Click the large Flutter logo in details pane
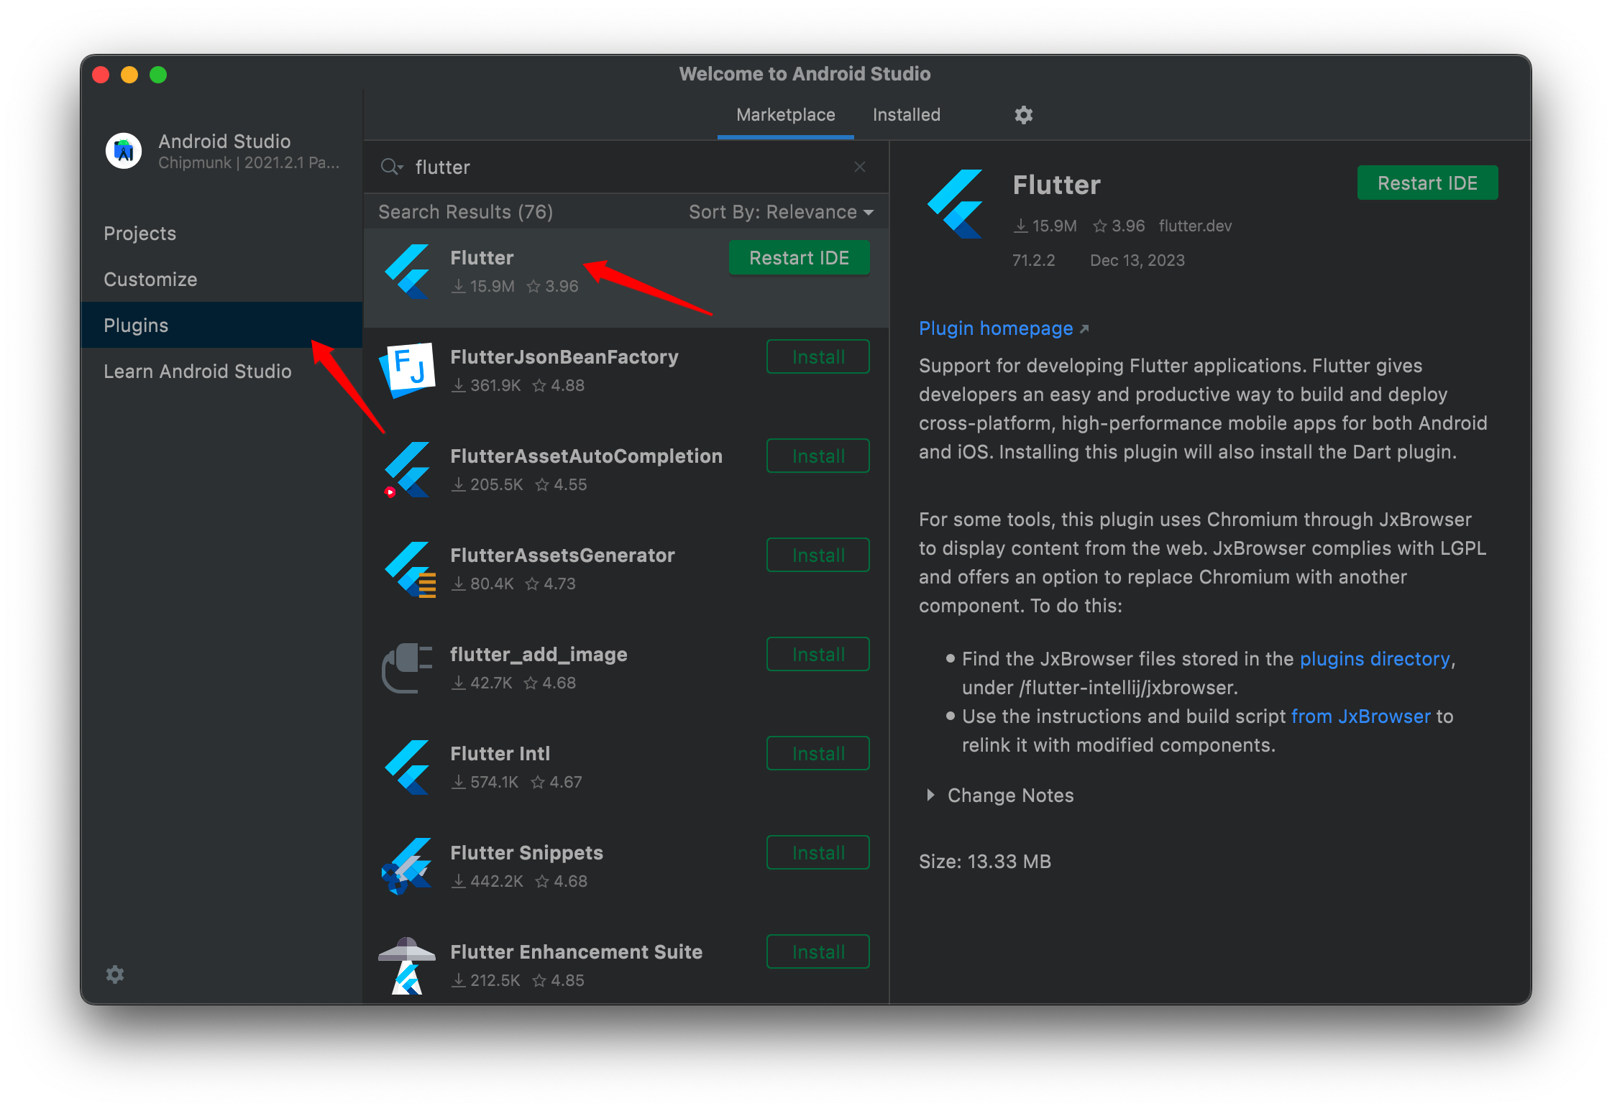1612x1111 pixels. coord(956,204)
